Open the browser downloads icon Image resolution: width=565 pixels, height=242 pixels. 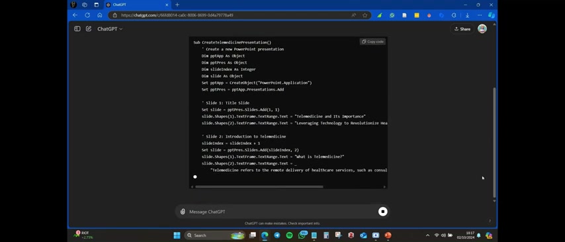467,15
